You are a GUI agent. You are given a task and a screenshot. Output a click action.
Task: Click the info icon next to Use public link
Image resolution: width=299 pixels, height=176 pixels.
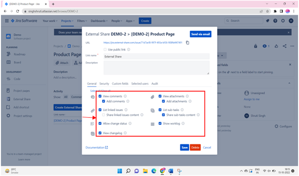129,50
